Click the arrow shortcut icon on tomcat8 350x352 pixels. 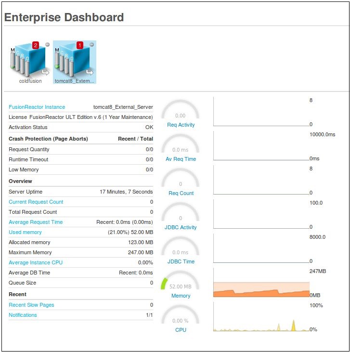pos(90,72)
